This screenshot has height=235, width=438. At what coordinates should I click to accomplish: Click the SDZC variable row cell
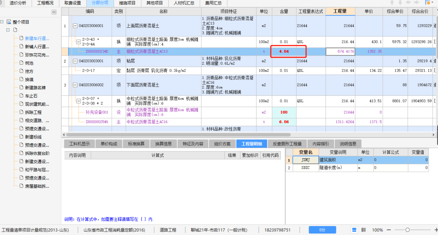[306, 168]
